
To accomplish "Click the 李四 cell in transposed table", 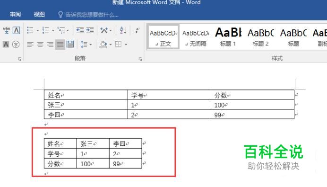I will pos(126,143).
